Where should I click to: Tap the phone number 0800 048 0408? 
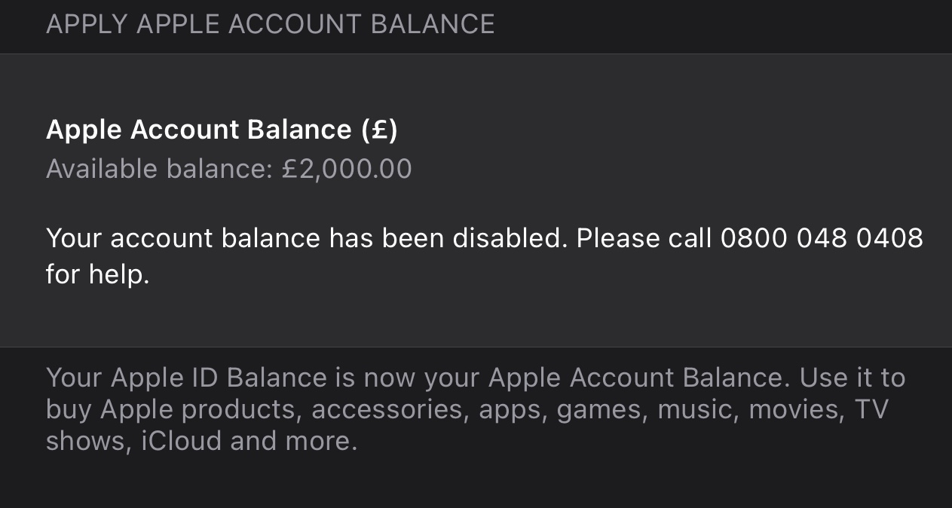click(822, 238)
